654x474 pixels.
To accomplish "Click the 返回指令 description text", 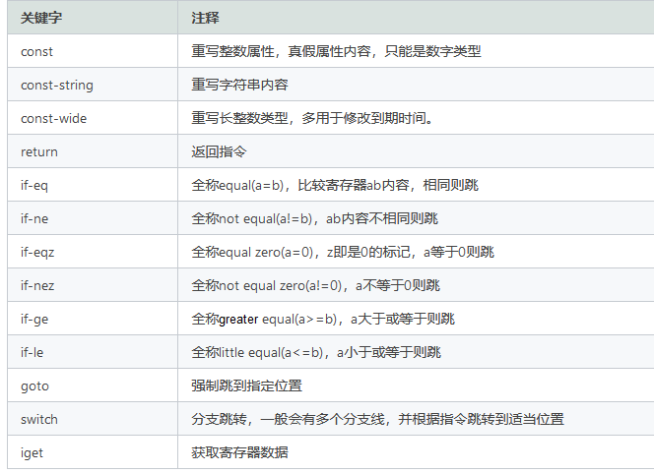I will point(219,151).
